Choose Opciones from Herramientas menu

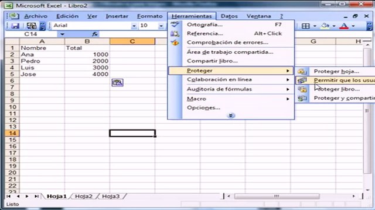click(x=231, y=107)
